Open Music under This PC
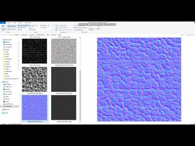The width and height of the screenshot is (195, 146). point(7,97)
